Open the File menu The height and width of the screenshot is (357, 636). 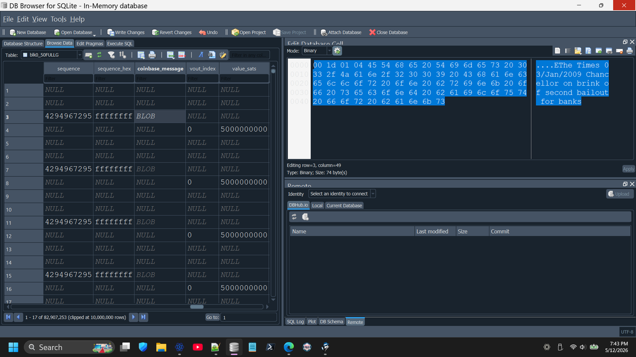[8, 19]
